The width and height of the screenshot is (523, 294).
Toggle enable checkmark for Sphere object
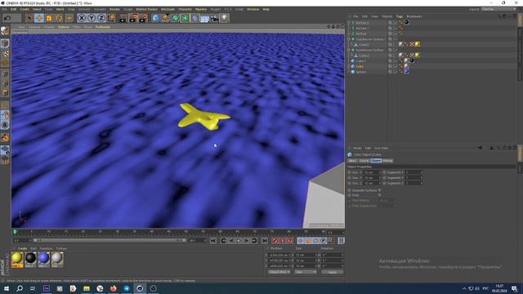click(x=396, y=72)
